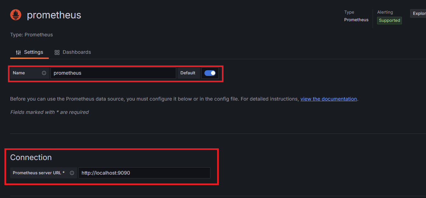This screenshot has height=198, width=426.
Task: Click the Prometheus value under Type header
Action: point(356,20)
